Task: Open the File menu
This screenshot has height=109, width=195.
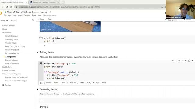Action: [x=5, y=15]
